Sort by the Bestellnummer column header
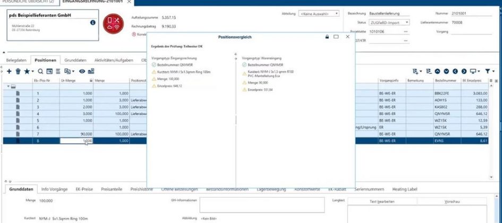Screen dimensions: 502x223 point(447,81)
